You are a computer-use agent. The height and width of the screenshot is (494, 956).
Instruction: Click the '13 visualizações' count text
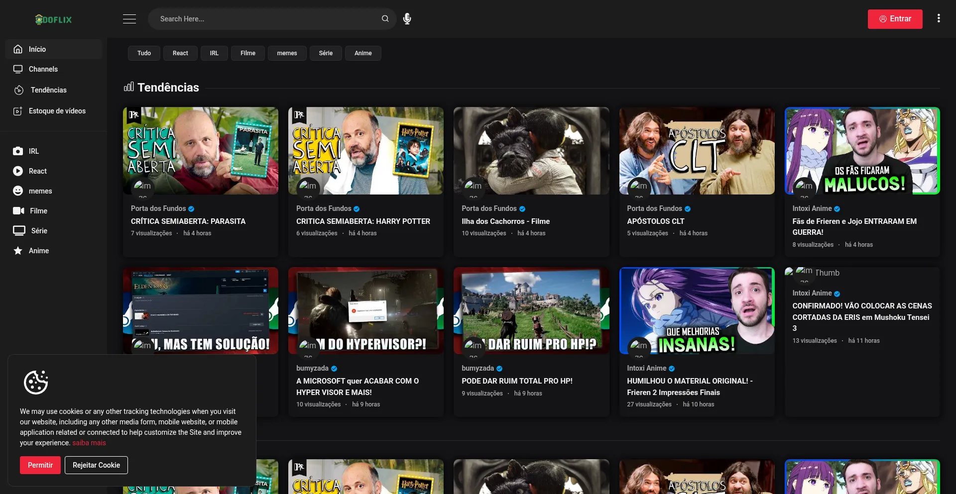[815, 341]
